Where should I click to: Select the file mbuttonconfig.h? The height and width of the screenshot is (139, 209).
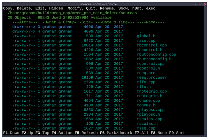coord(154,59)
